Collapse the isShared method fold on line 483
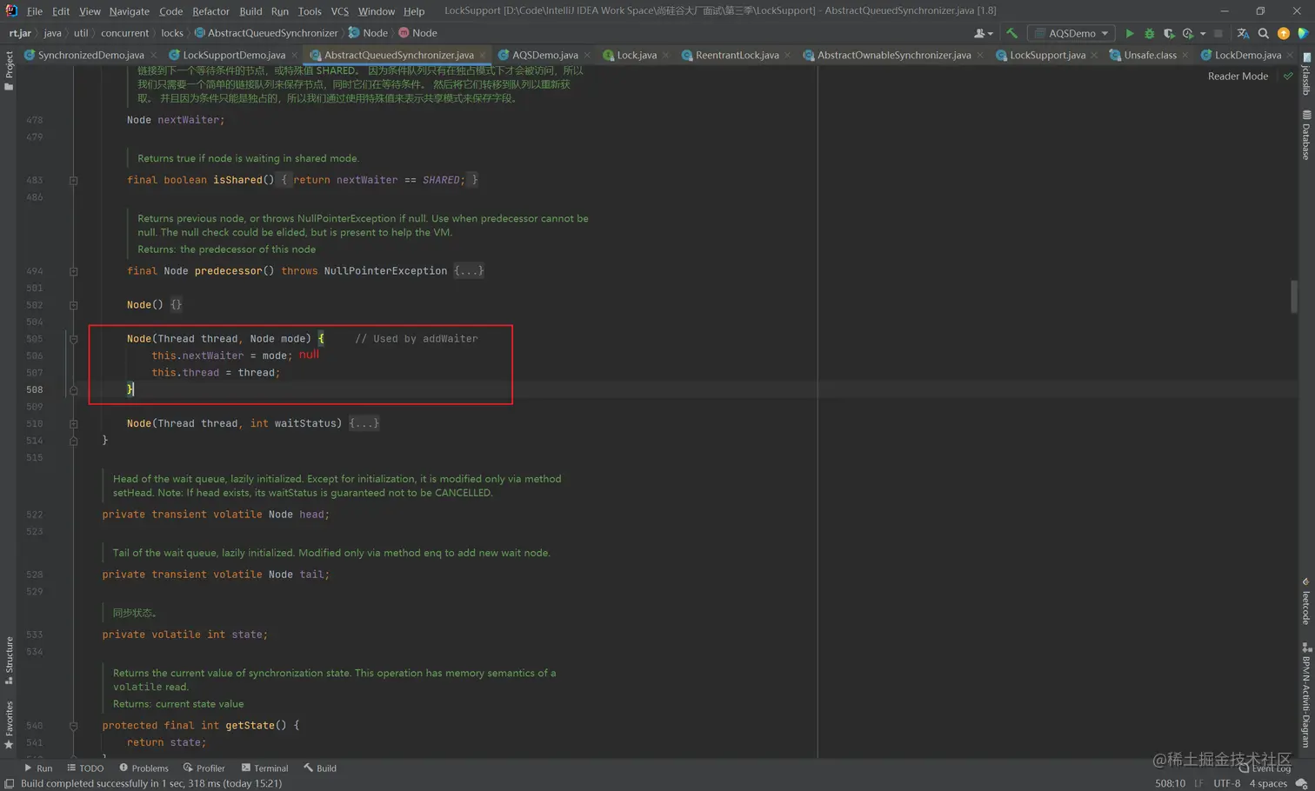This screenshot has height=791, width=1315. point(74,180)
